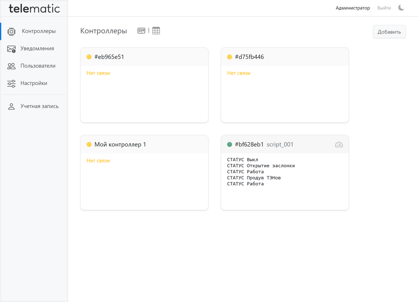Click the Контроллеры chip icon in sidebar
Image resolution: width=418 pixels, height=302 pixels.
(11, 31)
